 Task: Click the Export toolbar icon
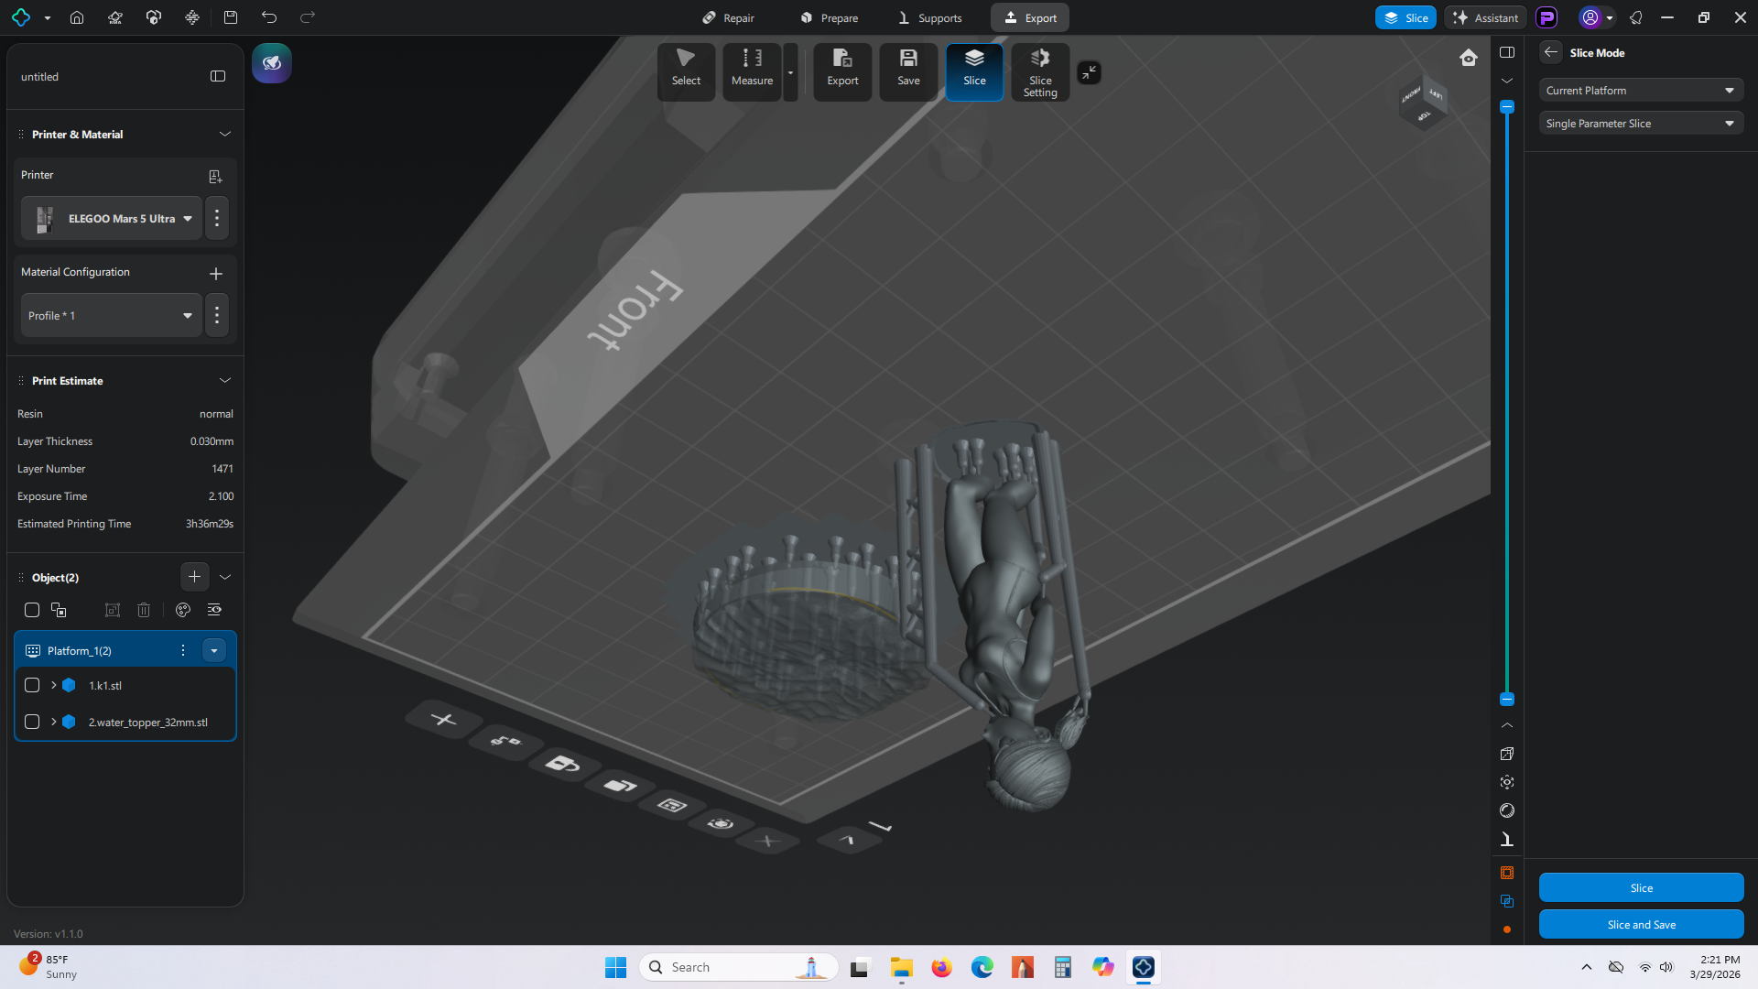coord(842,69)
